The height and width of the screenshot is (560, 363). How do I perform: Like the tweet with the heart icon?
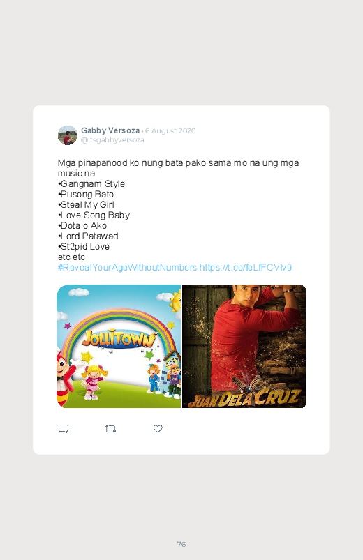(x=158, y=429)
